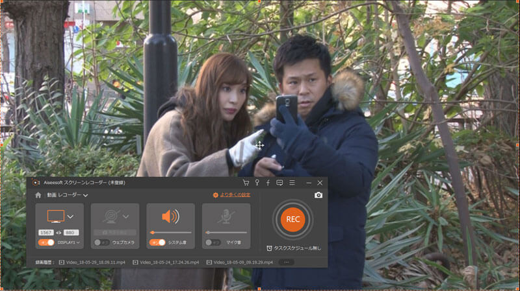This screenshot has width=520, height=291.
Task: Click the feedback chat bubble icon
Action: pyautogui.click(x=279, y=183)
